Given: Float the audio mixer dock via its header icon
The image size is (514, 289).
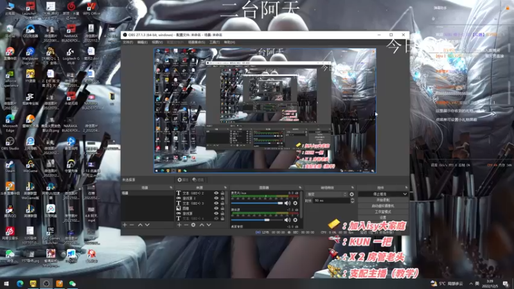Looking at the screenshot, I should point(300,188).
